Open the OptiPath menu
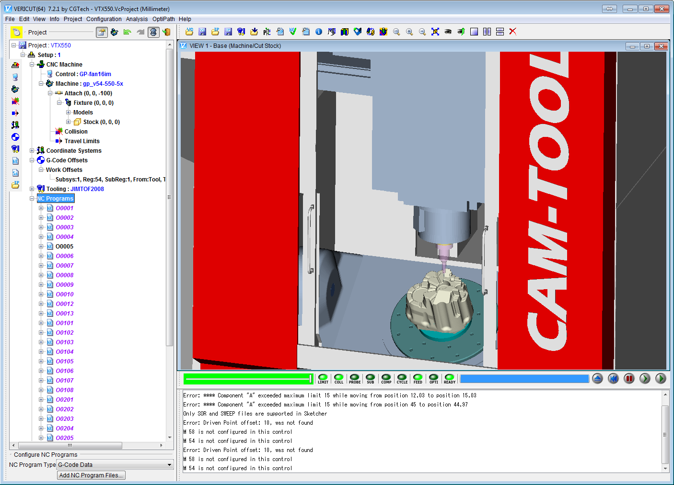 pyautogui.click(x=163, y=19)
